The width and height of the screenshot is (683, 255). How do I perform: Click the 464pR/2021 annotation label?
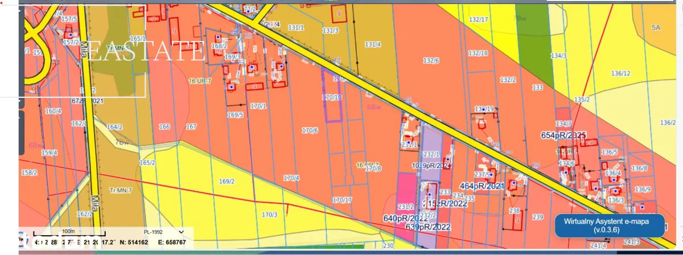point(482,186)
